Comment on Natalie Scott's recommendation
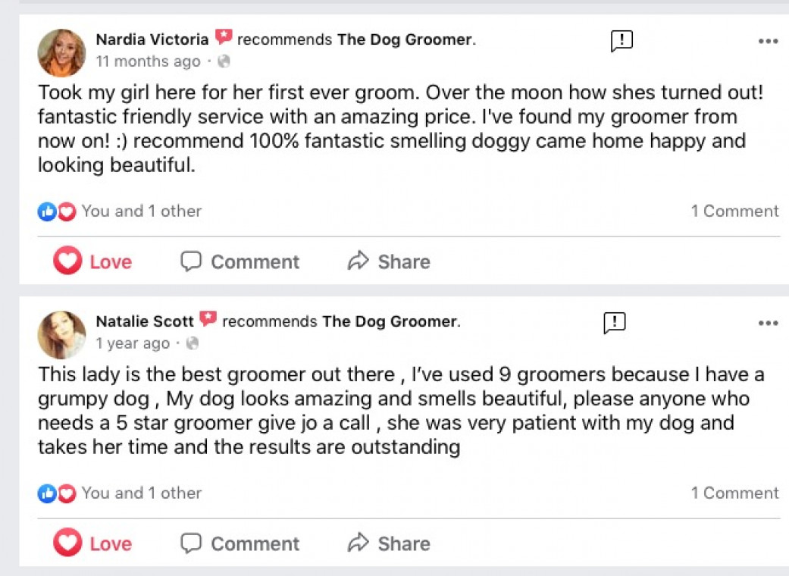The height and width of the screenshot is (576, 789). click(x=240, y=544)
